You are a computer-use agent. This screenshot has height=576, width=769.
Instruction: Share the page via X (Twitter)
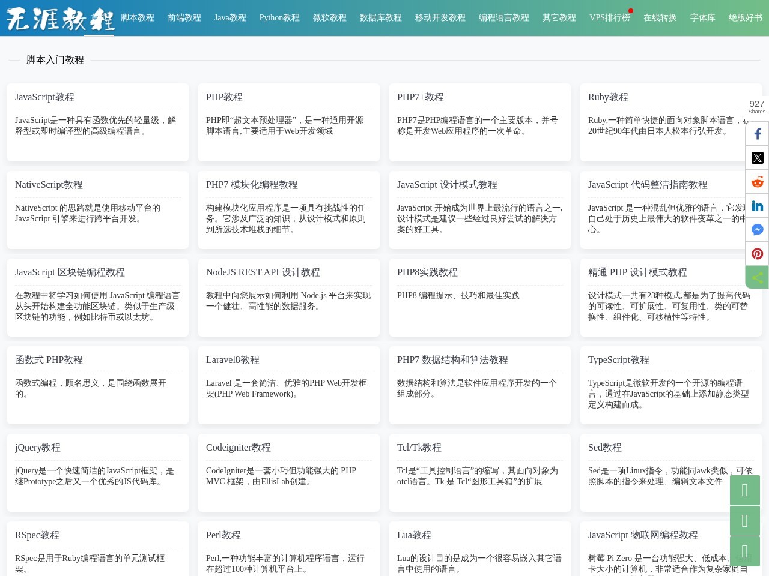coord(757,157)
